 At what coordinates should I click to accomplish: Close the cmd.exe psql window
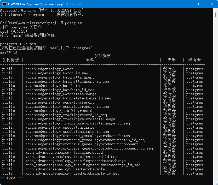(212, 4)
